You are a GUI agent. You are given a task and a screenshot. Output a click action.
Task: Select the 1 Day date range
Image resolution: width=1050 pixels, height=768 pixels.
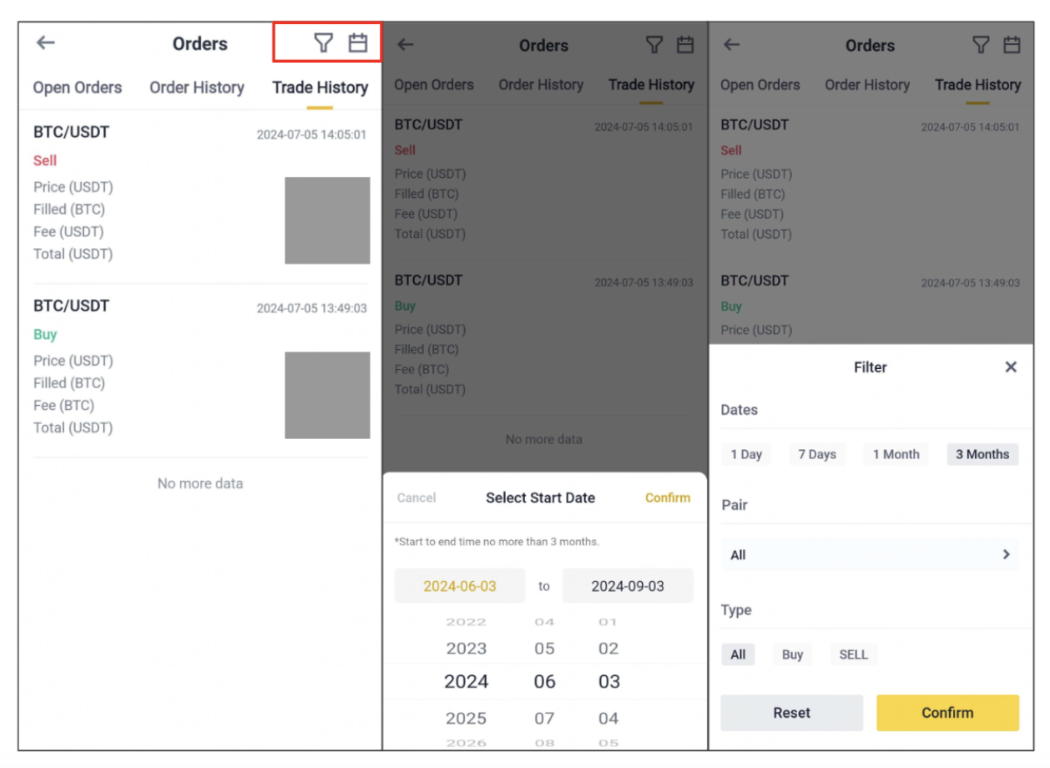point(746,454)
